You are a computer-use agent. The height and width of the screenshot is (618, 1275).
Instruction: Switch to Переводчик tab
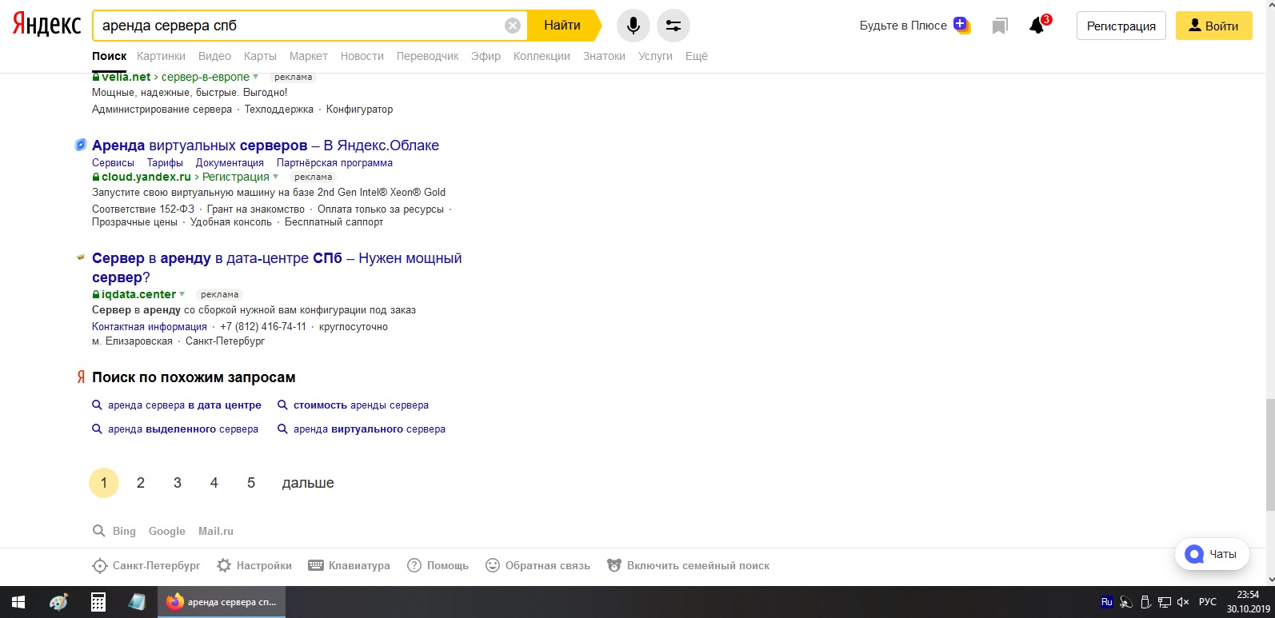coord(428,56)
